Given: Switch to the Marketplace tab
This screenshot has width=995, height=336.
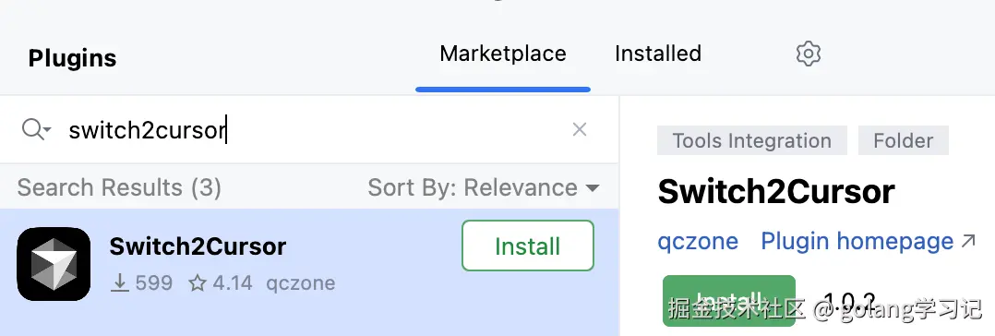Looking at the screenshot, I should (503, 54).
